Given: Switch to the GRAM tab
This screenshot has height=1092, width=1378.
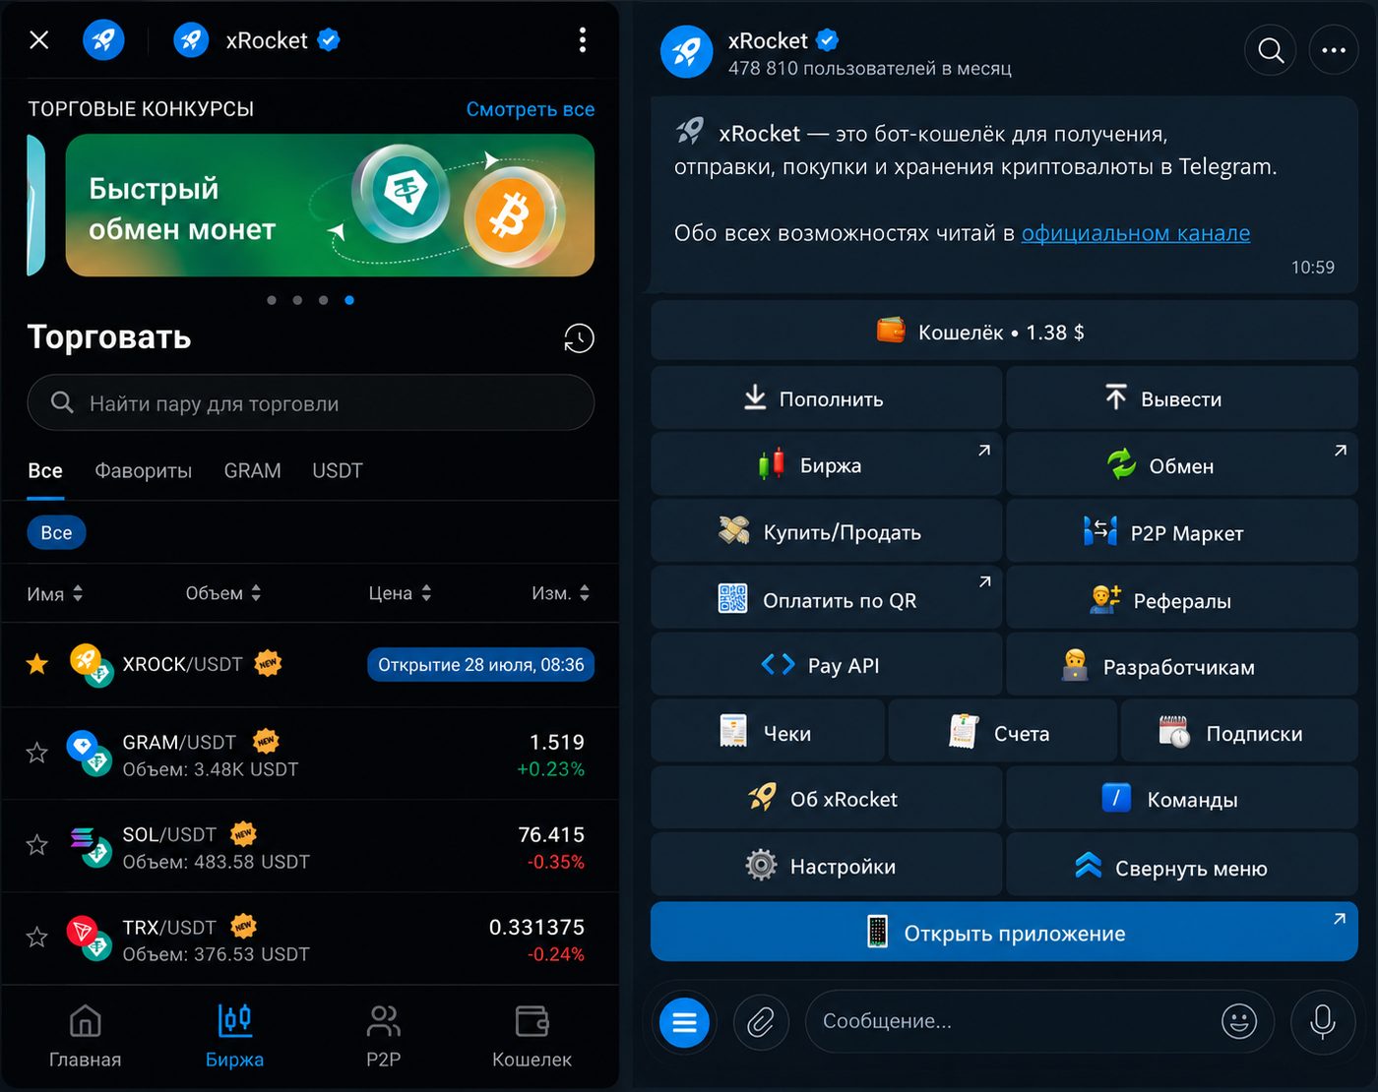Looking at the screenshot, I should point(253,471).
